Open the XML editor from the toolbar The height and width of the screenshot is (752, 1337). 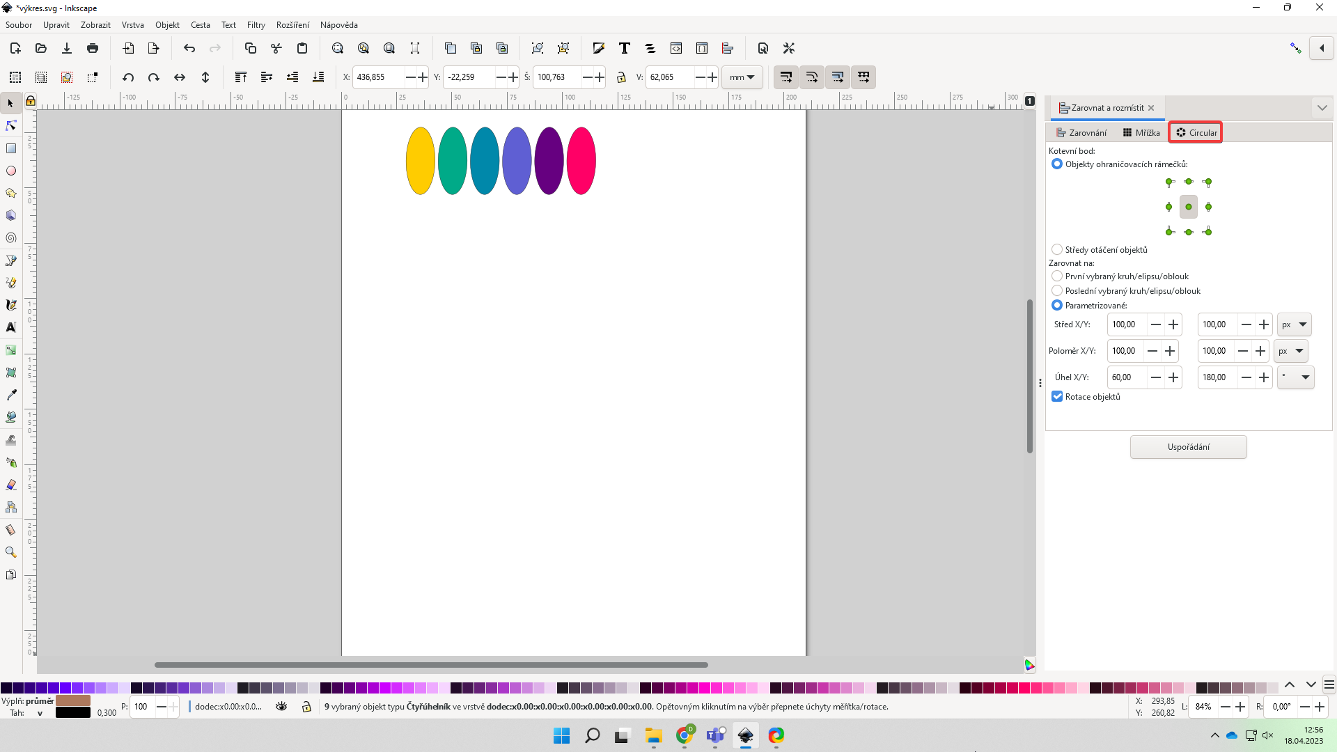point(677,48)
